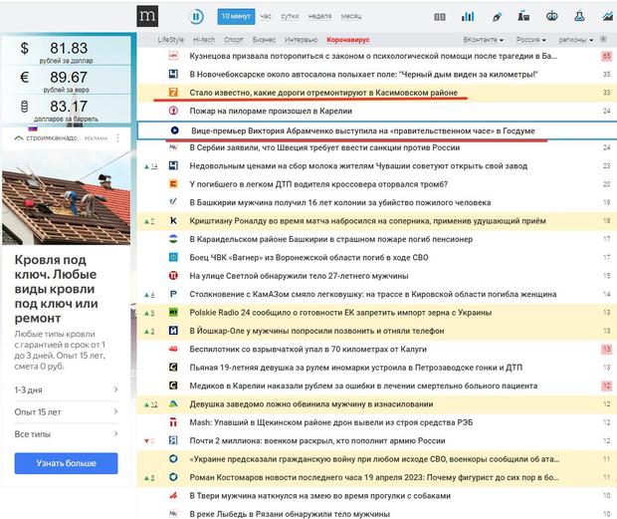Click the dollar rate 81.83
This screenshot has width=617, height=519.
click(69, 49)
